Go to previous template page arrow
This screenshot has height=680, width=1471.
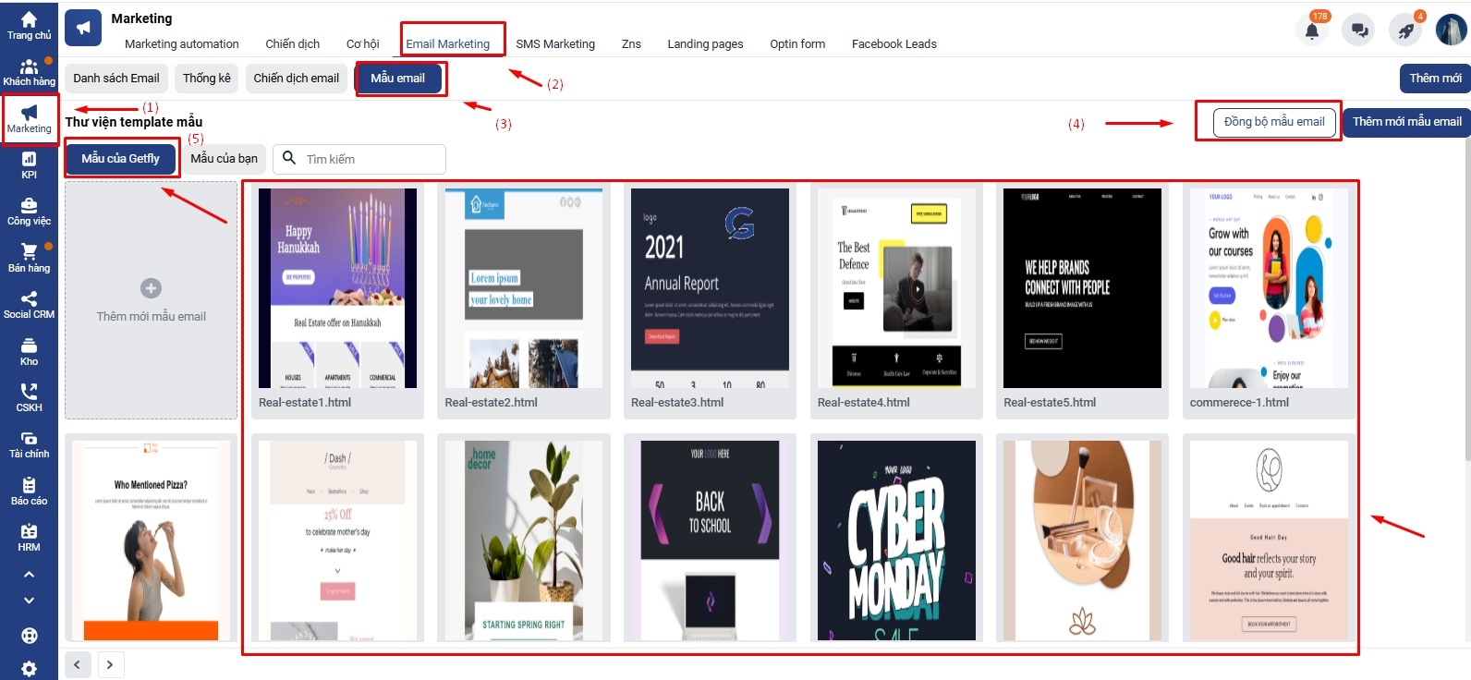pyautogui.click(x=78, y=664)
